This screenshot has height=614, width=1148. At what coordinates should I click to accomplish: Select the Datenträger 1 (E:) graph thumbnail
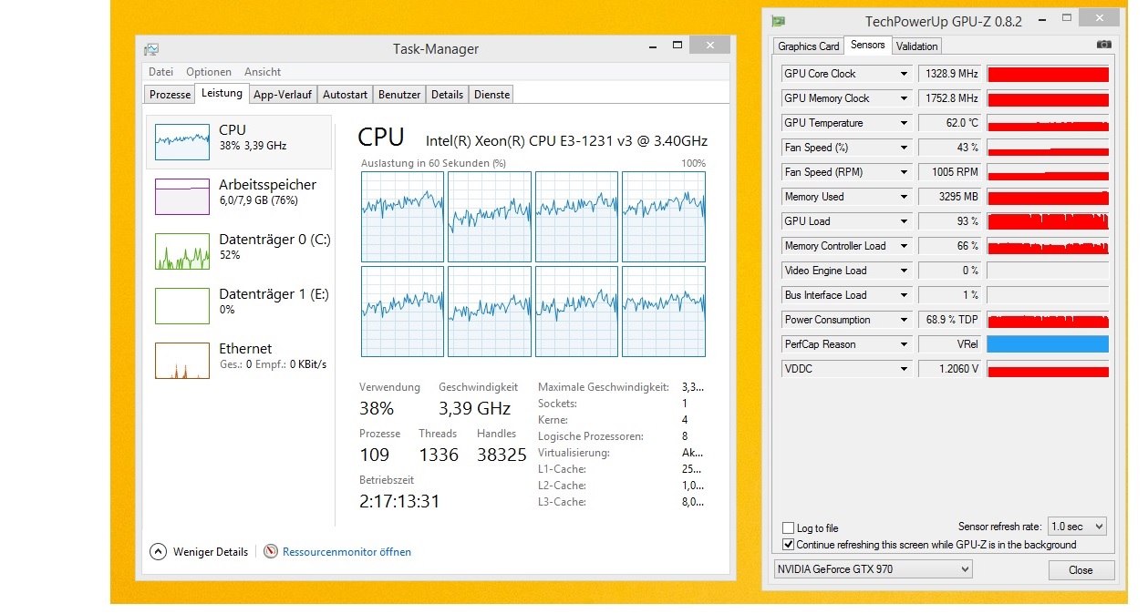coord(181,306)
